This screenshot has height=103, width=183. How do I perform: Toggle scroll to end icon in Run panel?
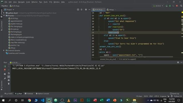pos(9,77)
